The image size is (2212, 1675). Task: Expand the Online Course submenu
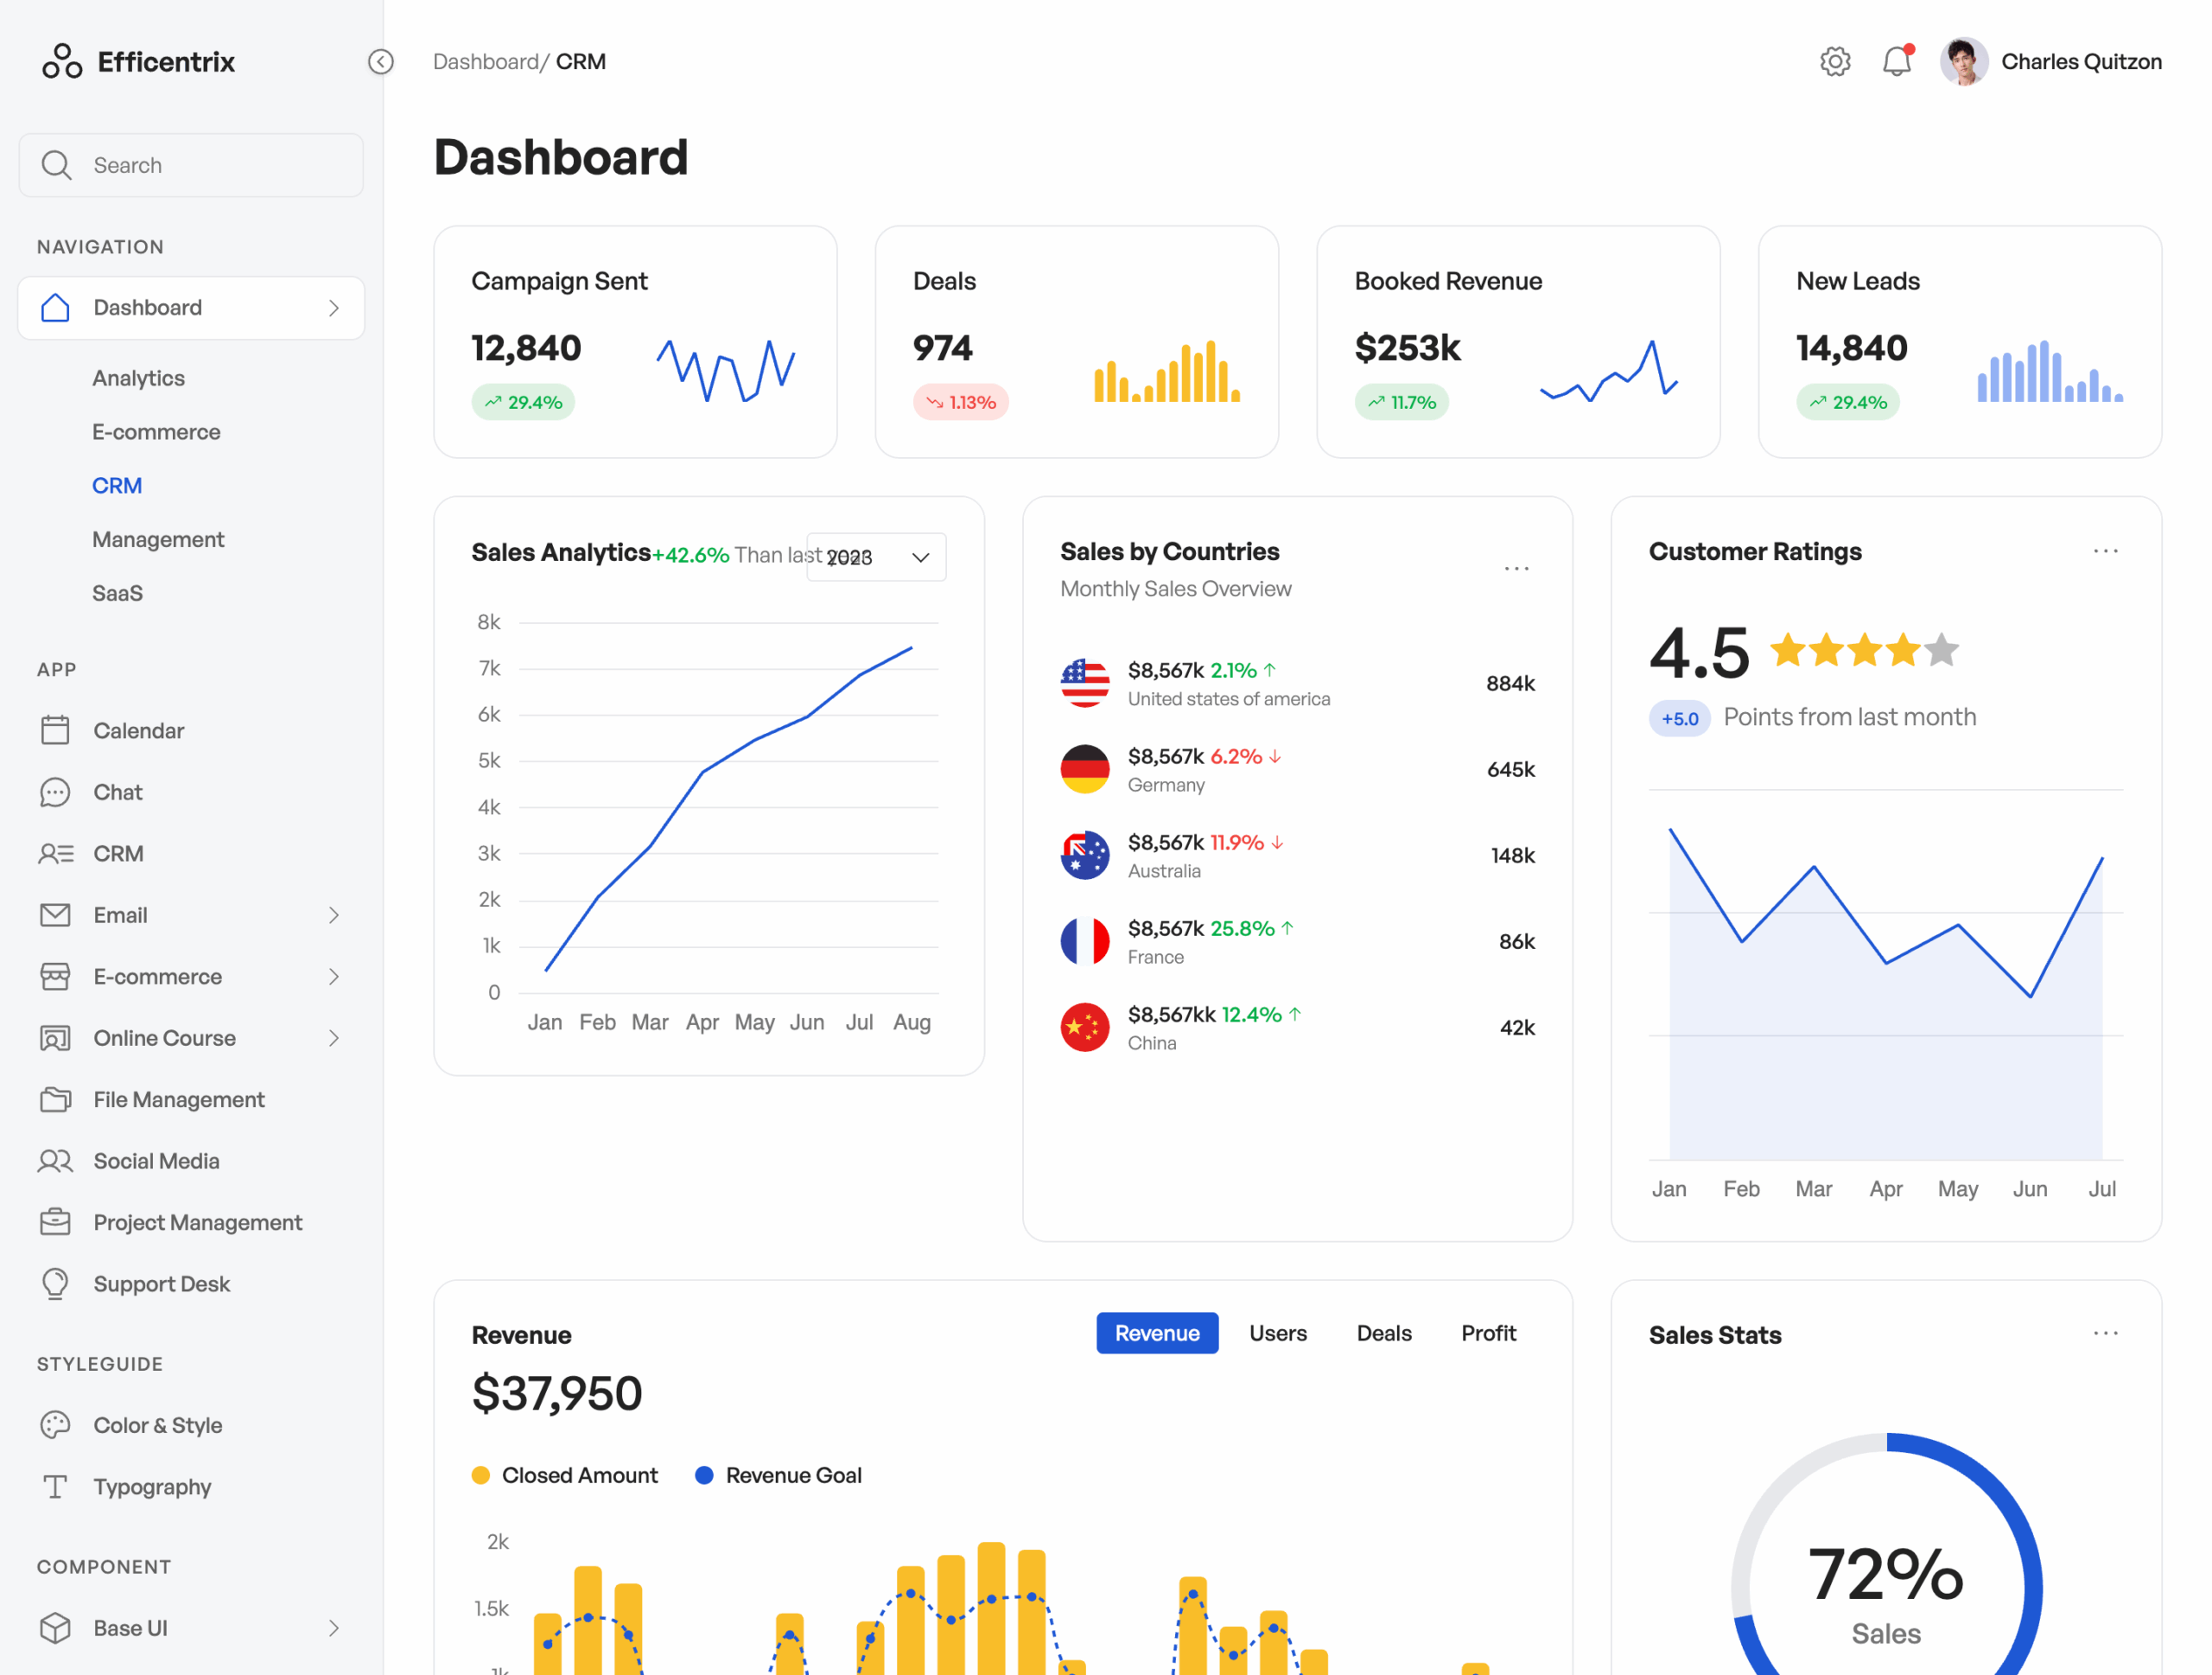pos(334,1038)
